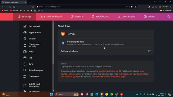Screen dimensions: 173x97
Task: Open Brave Wallet icon in toolbar
Action: pyautogui.click(x=160, y=7)
